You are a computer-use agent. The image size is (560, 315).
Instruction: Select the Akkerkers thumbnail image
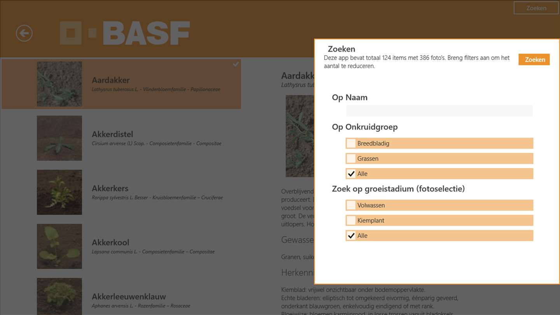click(x=59, y=192)
